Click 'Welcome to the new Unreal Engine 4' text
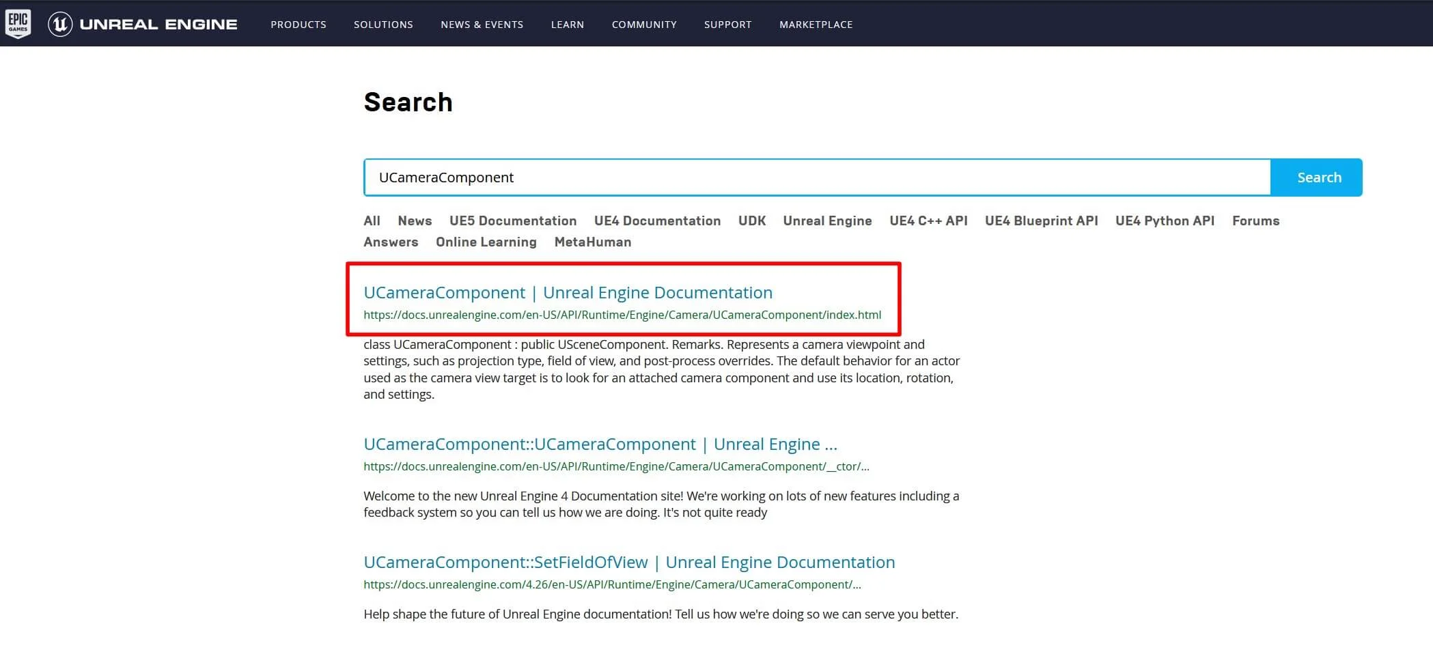Screen dimensions: 1433x652 (x=661, y=504)
